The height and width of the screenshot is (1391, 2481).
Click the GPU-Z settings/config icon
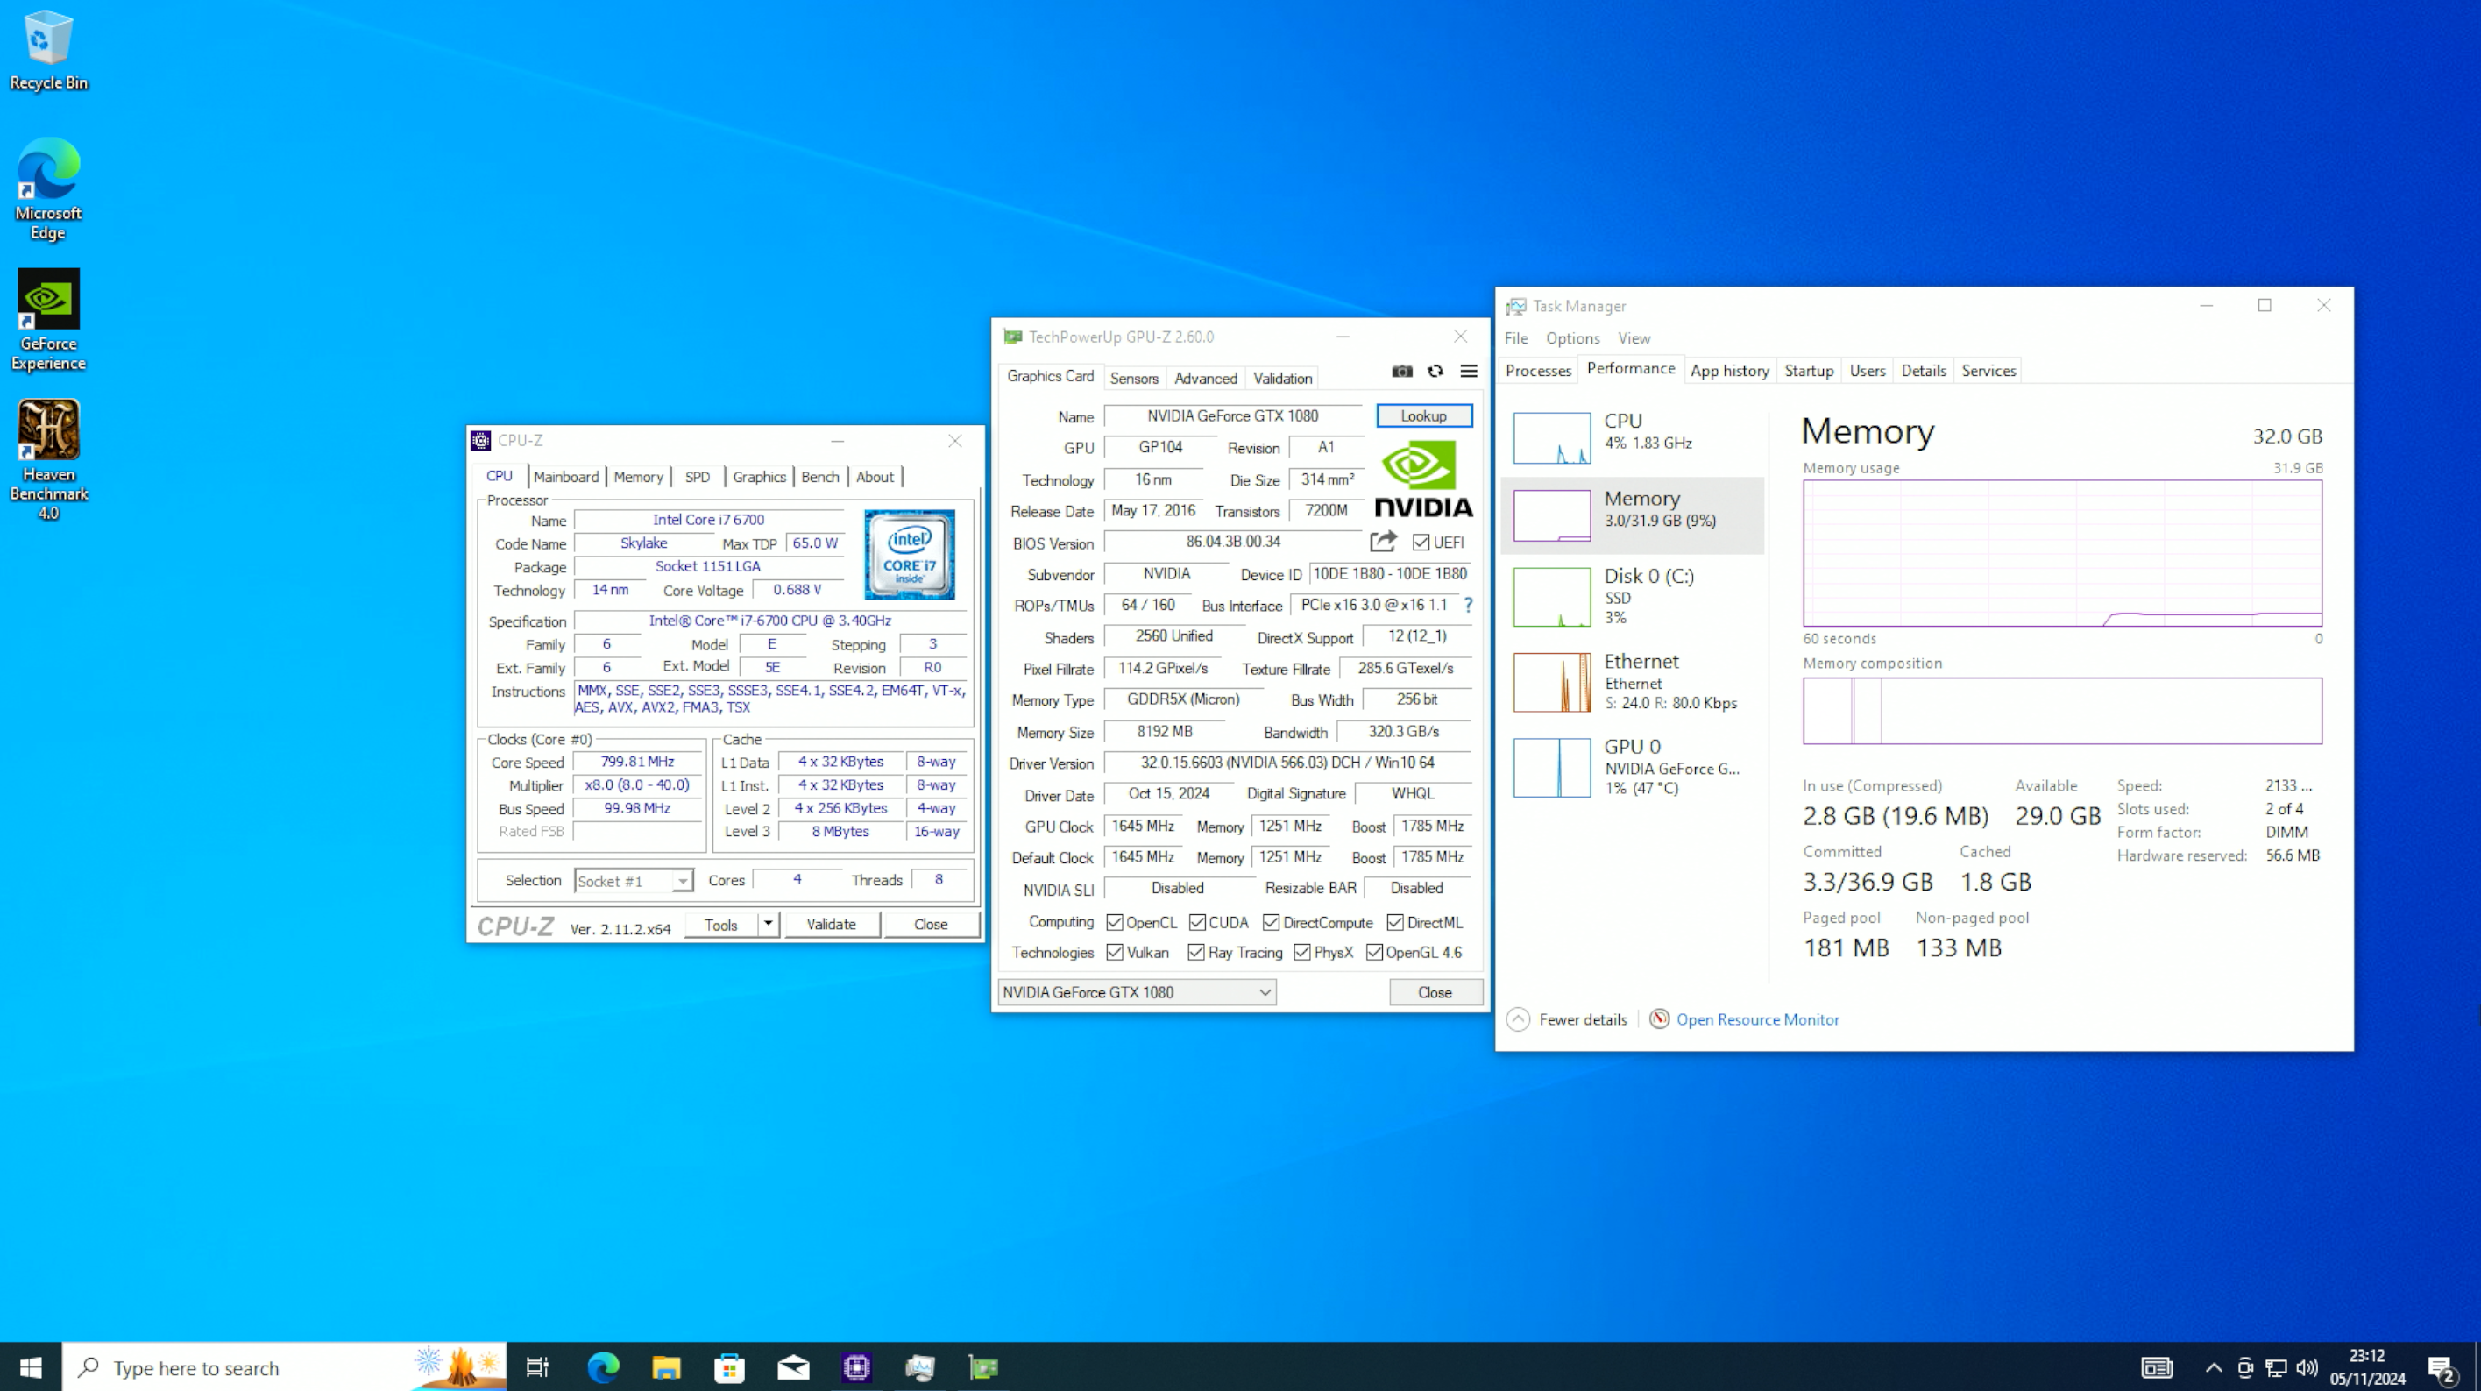coord(1467,375)
